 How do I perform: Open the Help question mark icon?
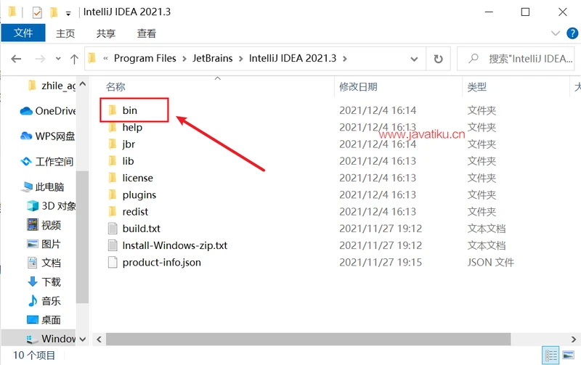[572, 33]
